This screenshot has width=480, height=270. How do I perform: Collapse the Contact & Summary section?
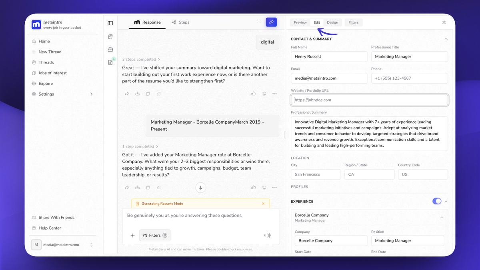pos(446,39)
